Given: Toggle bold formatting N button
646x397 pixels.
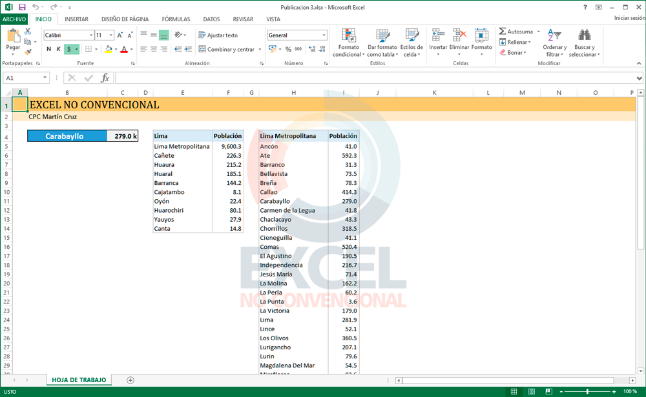Looking at the screenshot, I should (48, 49).
